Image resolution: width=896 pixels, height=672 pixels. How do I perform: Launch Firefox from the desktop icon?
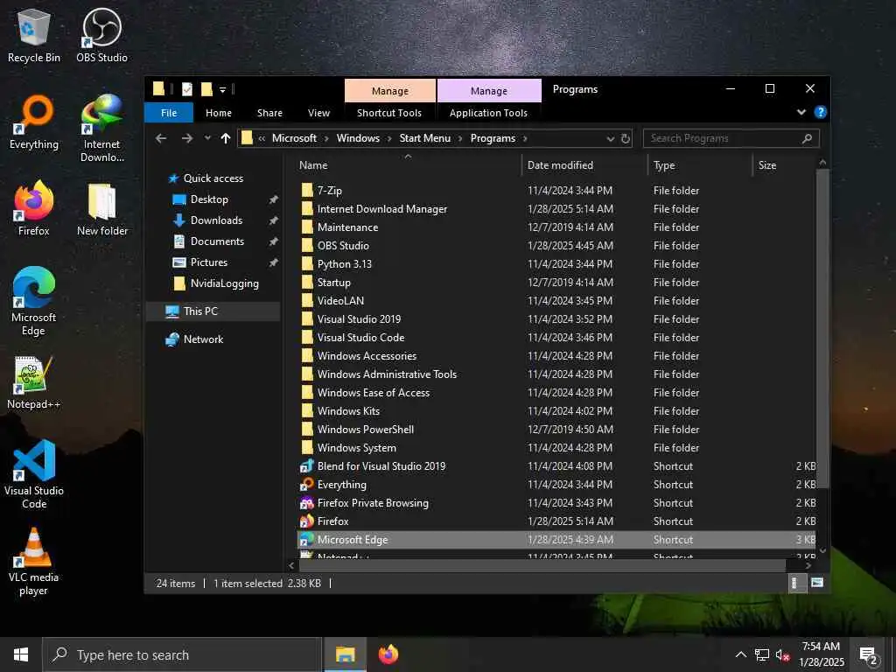click(x=34, y=208)
